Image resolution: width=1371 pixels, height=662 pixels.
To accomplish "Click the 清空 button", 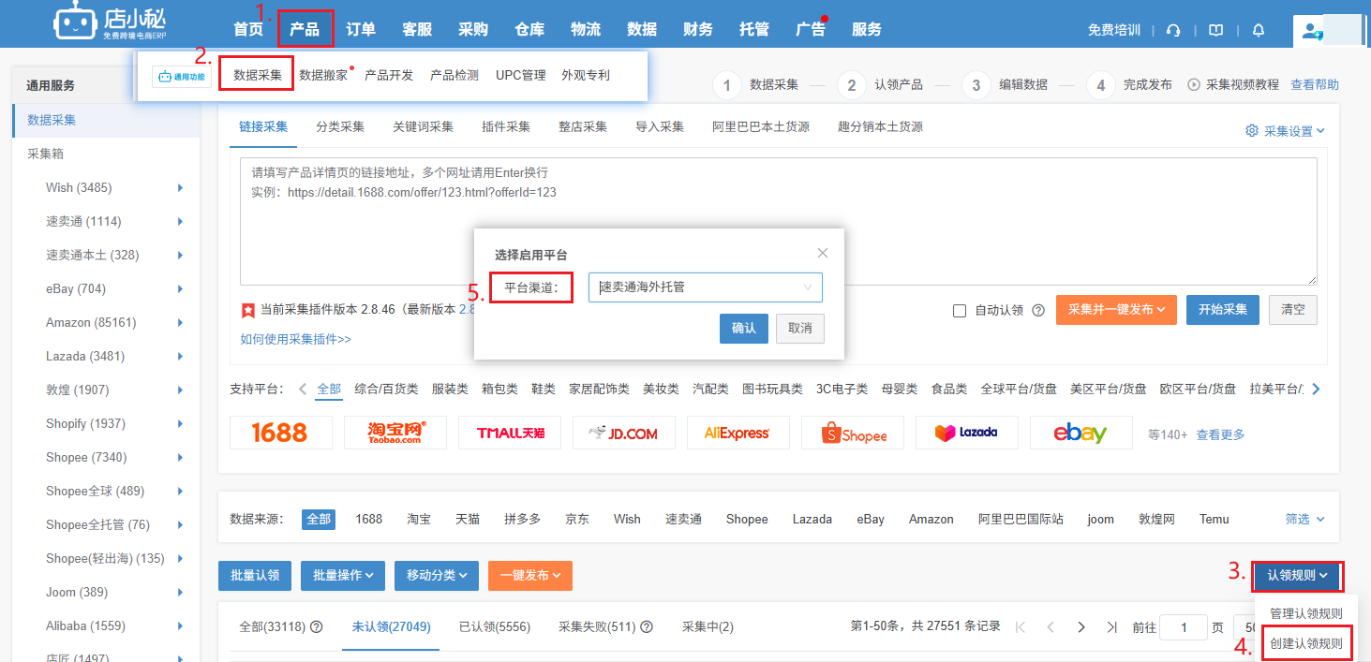I will point(1293,310).
